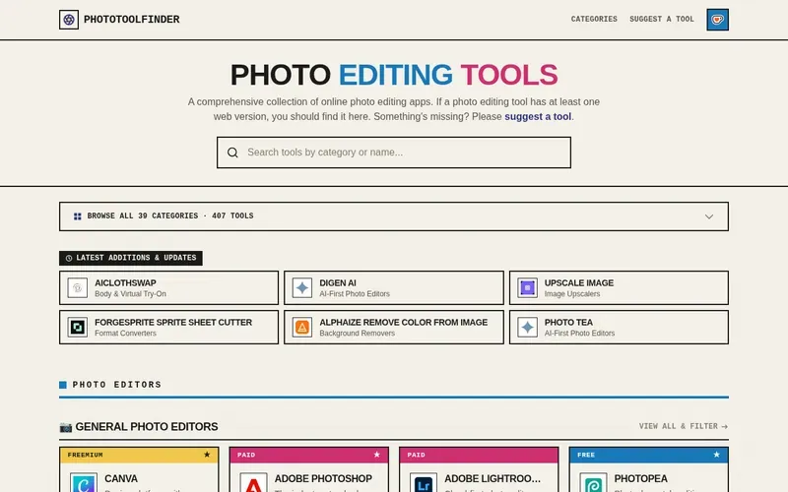Click the Canva tool name
788x492 pixels.
[x=121, y=479]
